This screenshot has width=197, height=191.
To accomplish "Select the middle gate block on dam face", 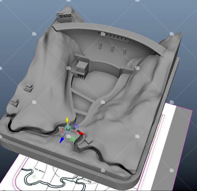I will point(112,48).
